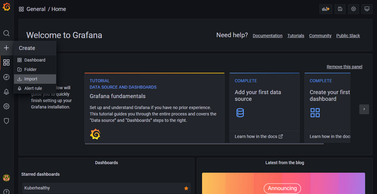This screenshot has height=194, width=377.
Task: Click Home in the breadcrumb
Action: coord(59,9)
